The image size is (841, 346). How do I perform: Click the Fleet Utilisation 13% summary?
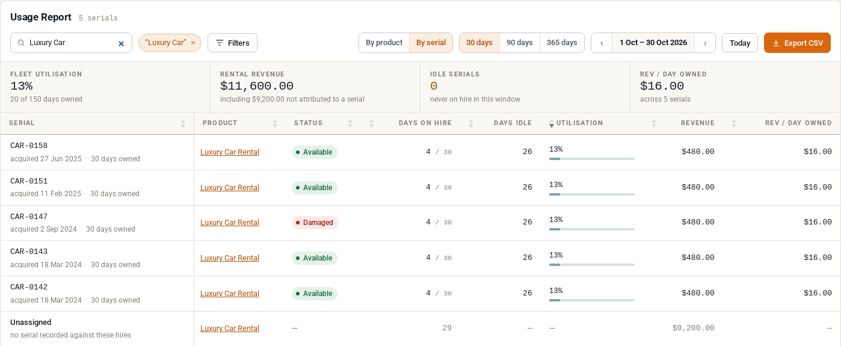click(x=105, y=87)
